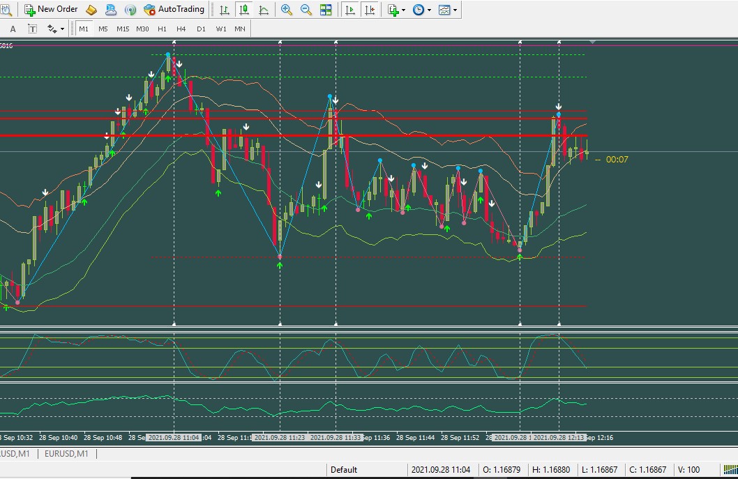Switch to the H4 timeframe
The image size is (738, 479).
181,29
